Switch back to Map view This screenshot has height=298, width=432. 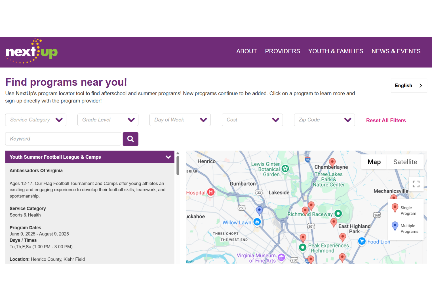374,162
